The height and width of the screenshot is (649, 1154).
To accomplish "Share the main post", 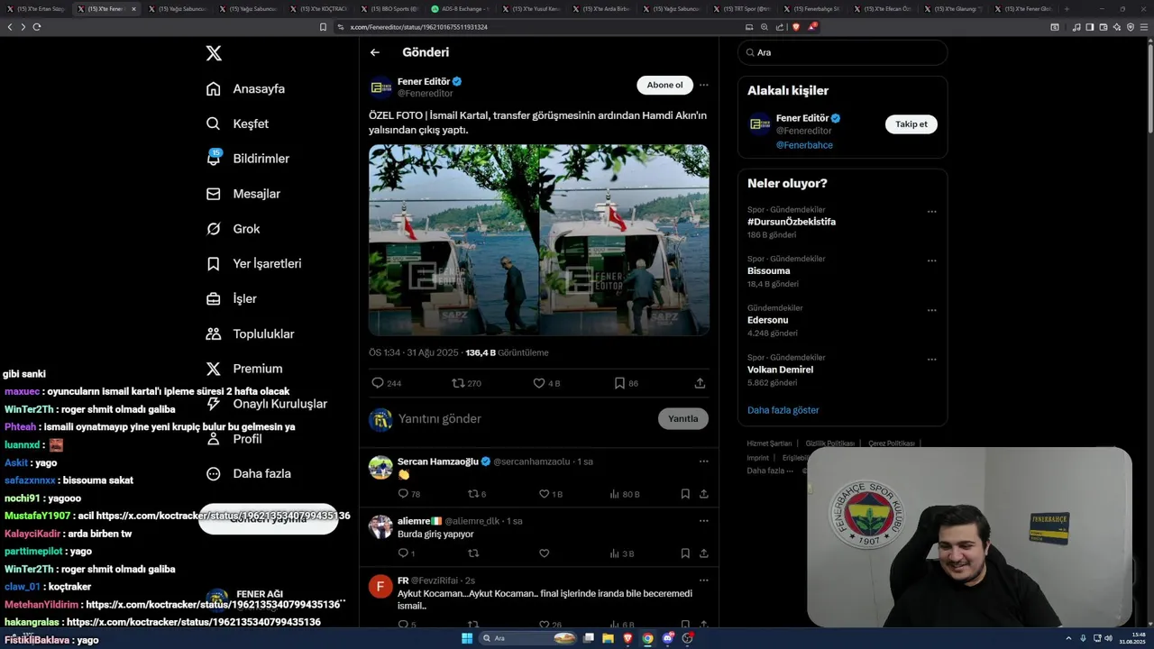I will coord(700,383).
